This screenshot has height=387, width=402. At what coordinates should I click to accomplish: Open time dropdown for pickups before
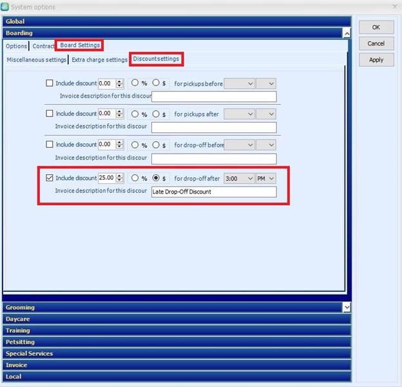(x=239, y=84)
